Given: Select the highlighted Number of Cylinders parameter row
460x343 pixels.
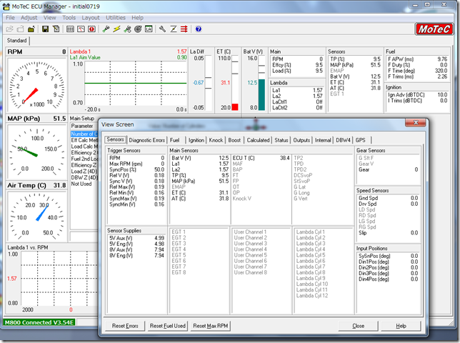Looking at the screenshot, I should point(84,134).
